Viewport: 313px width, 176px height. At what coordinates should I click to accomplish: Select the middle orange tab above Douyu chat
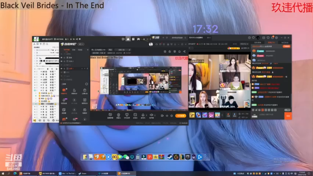pyautogui.click(x=271, y=43)
